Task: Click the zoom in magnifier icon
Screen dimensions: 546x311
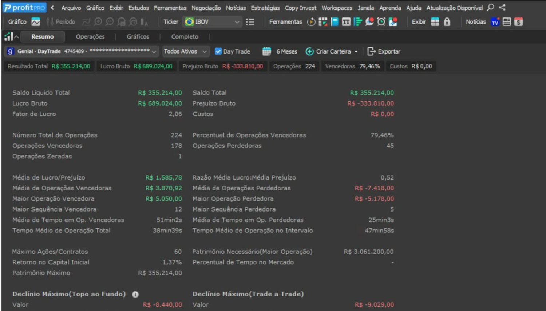Action: tap(98, 22)
